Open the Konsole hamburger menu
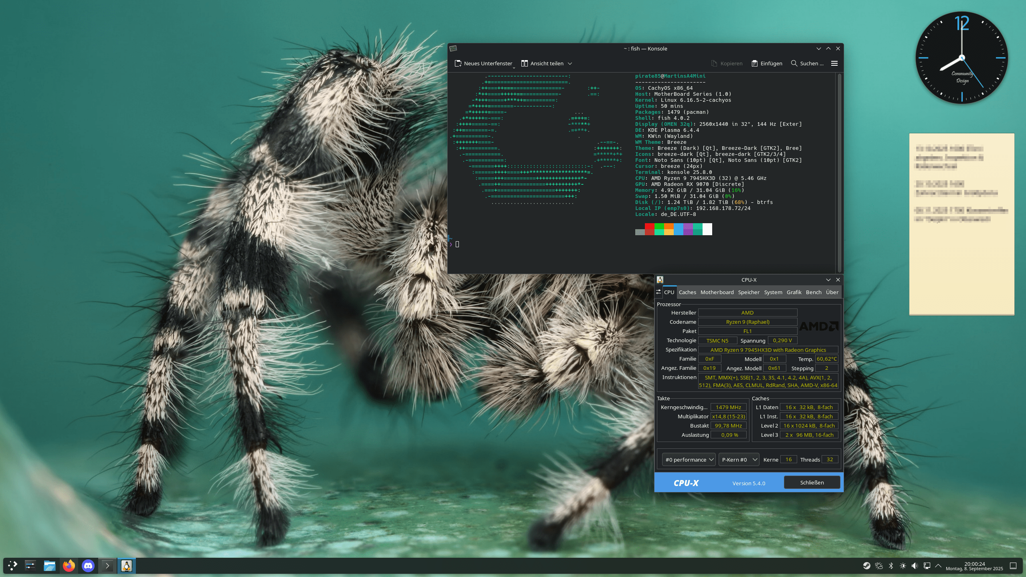1026x577 pixels. point(834,63)
